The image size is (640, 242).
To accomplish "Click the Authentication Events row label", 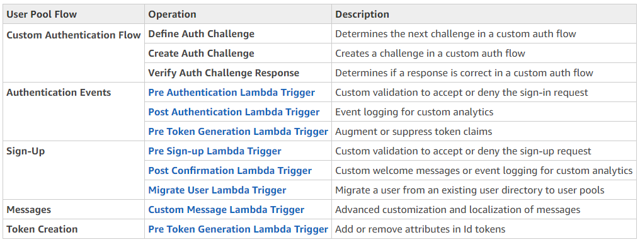I will pyautogui.click(x=59, y=93).
